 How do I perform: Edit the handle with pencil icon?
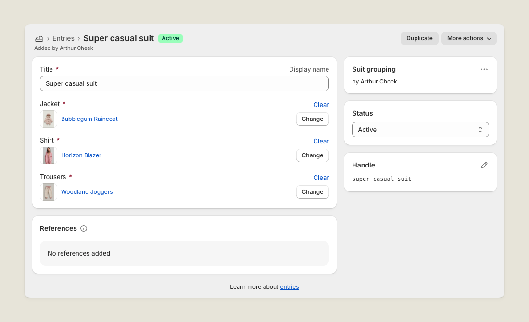click(484, 165)
